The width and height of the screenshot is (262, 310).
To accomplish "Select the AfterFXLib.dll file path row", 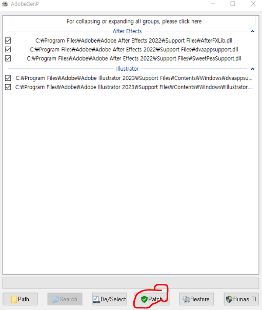I will (x=134, y=40).
